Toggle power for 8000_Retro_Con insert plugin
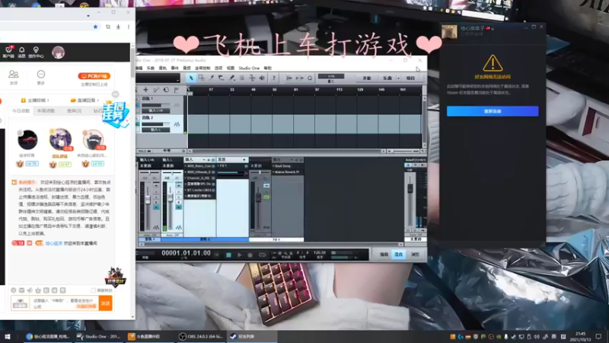The height and width of the screenshot is (343, 609). 213,166
